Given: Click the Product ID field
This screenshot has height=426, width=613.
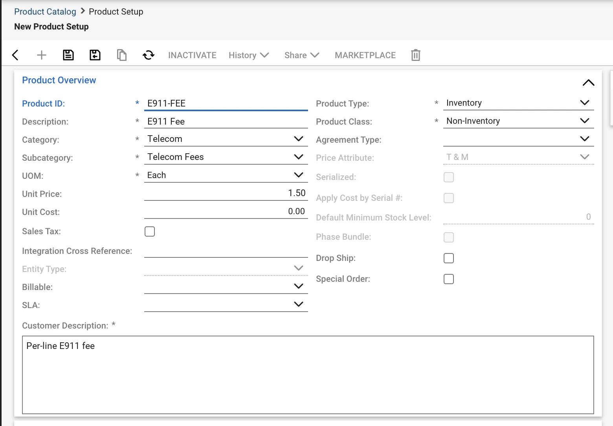Looking at the screenshot, I should point(226,104).
